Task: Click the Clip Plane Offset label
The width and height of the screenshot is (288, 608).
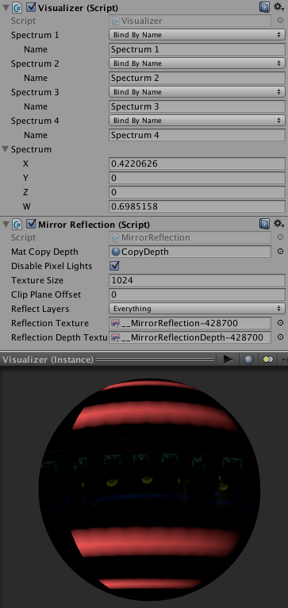Action: click(x=46, y=294)
